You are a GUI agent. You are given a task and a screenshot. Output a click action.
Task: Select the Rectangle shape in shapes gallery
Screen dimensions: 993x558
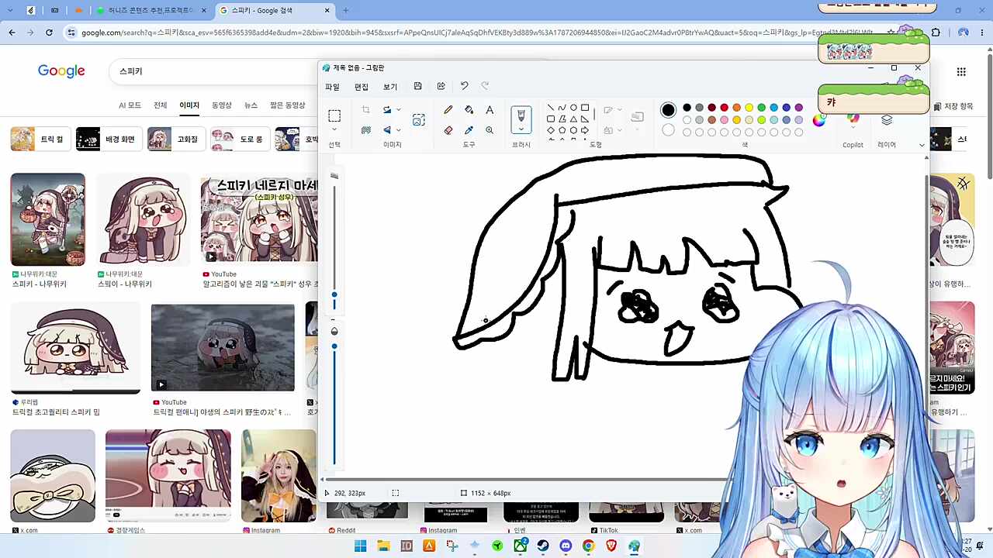(x=585, y=108)
